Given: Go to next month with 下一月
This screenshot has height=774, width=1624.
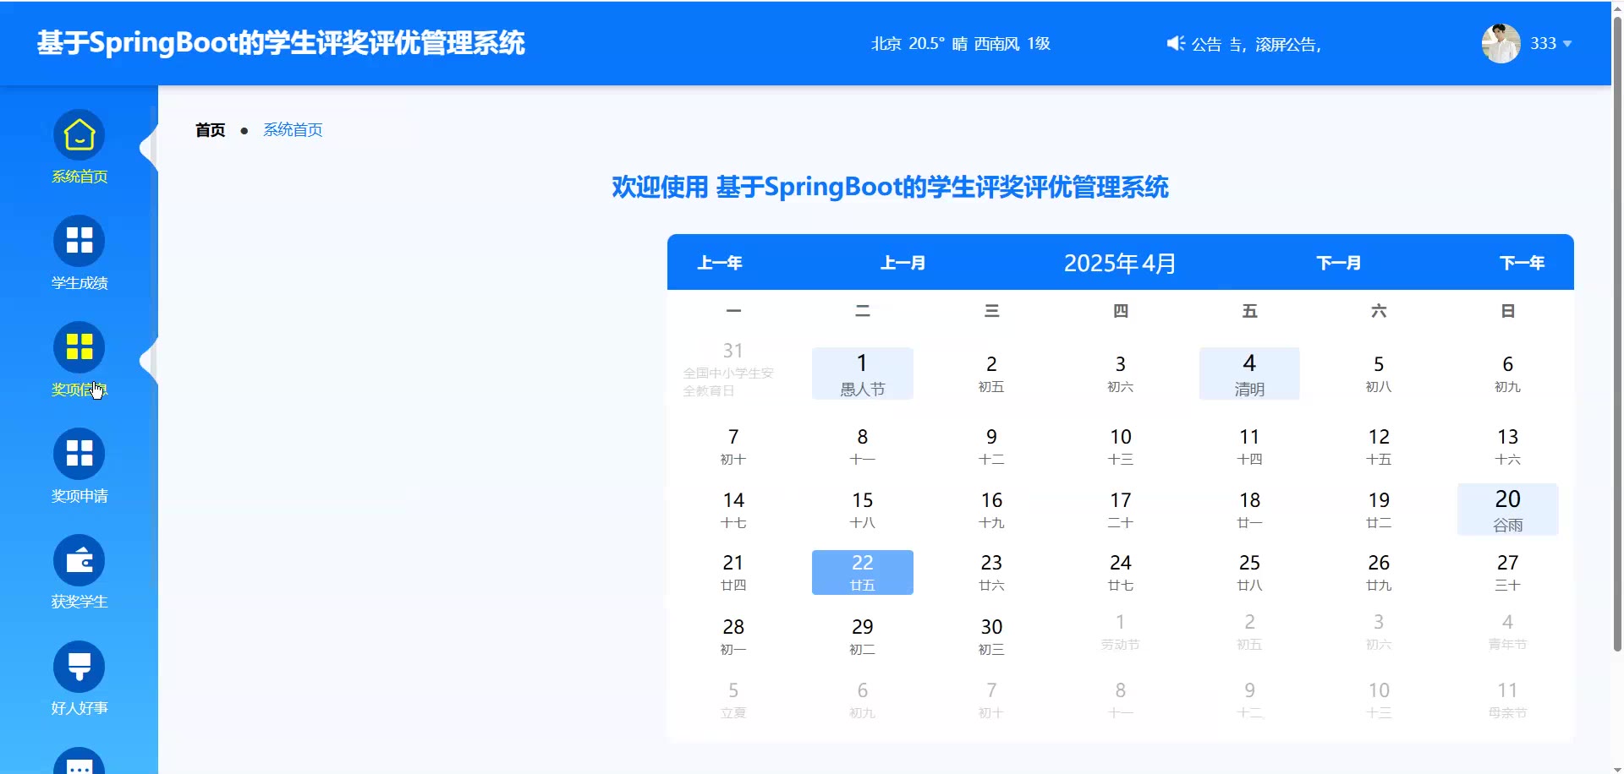Looking at the screenshot, I should click(1339, 263).
